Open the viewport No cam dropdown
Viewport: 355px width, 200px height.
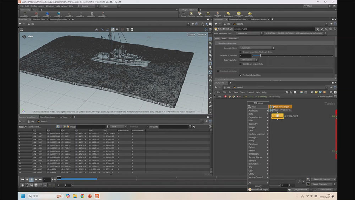tap(202, 34)
